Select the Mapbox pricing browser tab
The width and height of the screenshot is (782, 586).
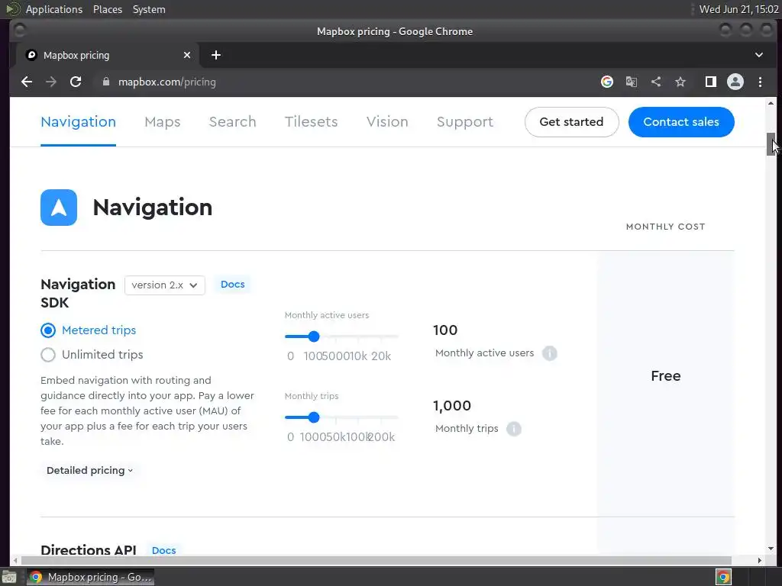pyautogui.click(x=107, y=55)
